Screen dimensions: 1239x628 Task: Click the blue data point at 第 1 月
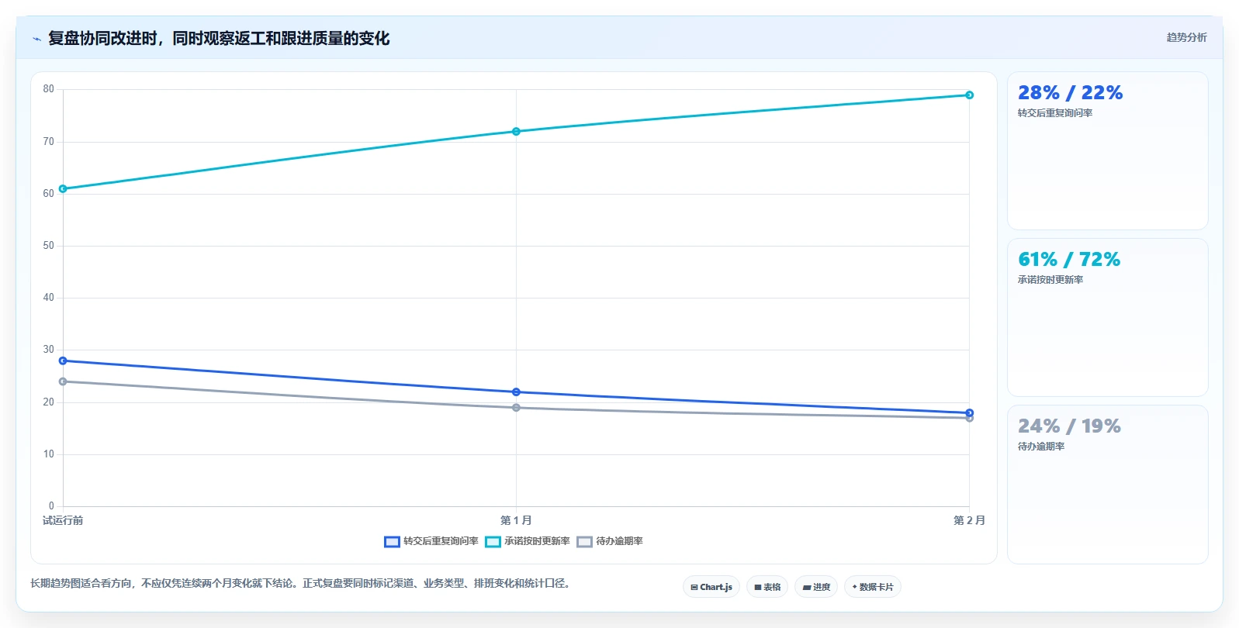point(516,392)
